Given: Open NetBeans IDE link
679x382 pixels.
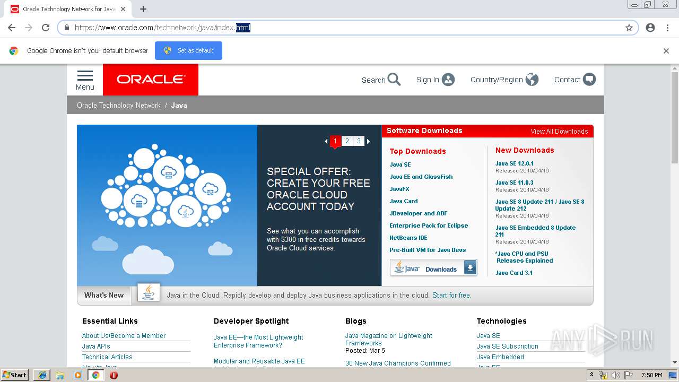Looking at the screenshot, I should (x=408, y=238).
